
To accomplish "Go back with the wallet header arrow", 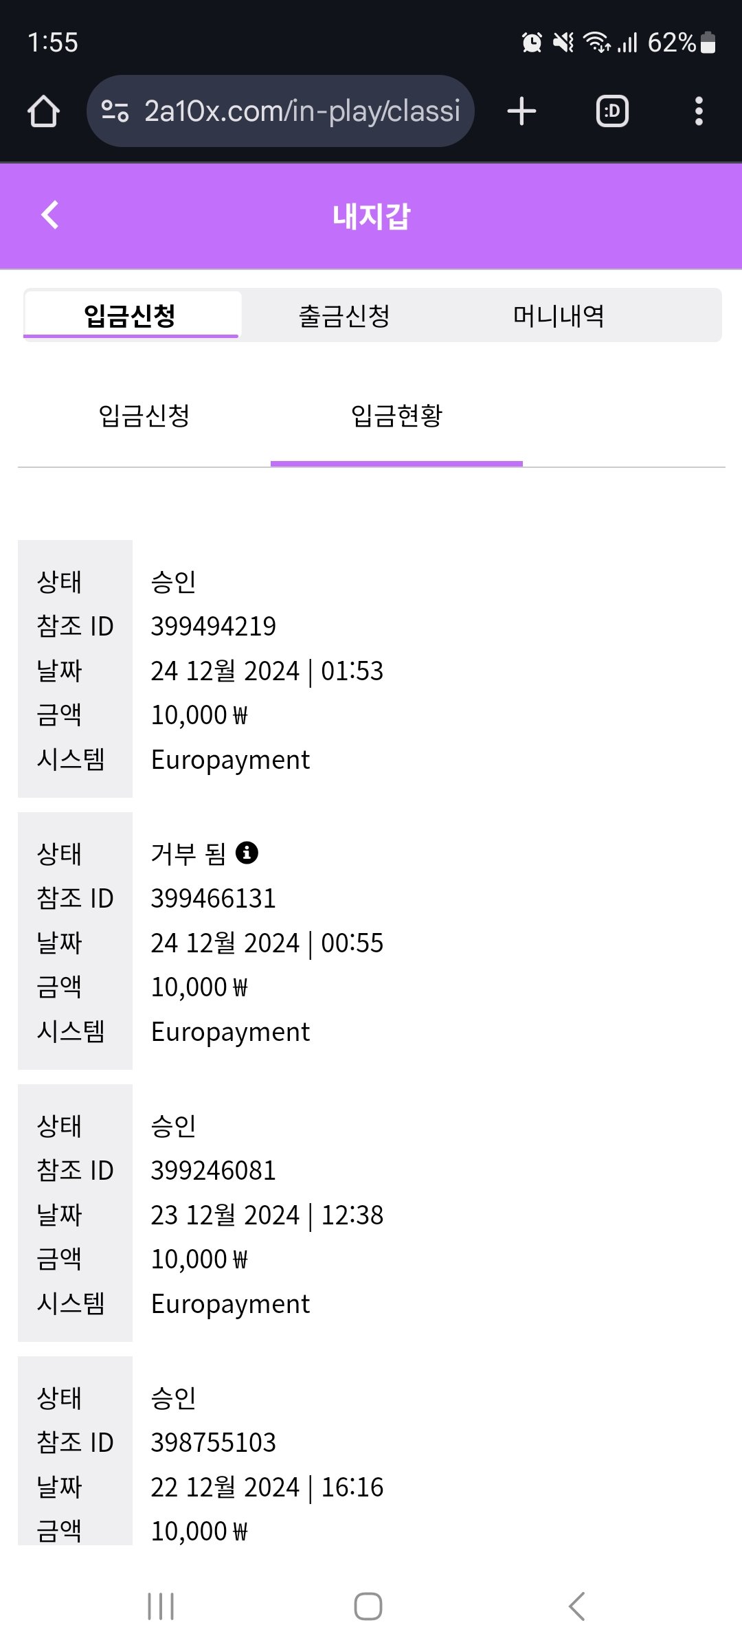I will coord(50,215).
